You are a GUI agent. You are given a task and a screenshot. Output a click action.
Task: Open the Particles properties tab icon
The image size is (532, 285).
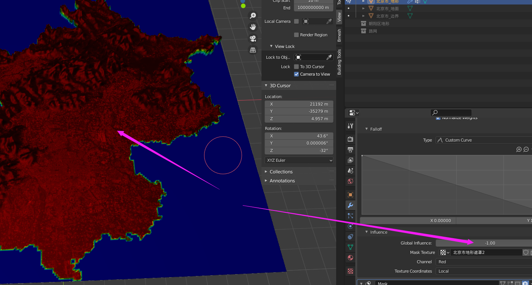[x=350, y=216]
